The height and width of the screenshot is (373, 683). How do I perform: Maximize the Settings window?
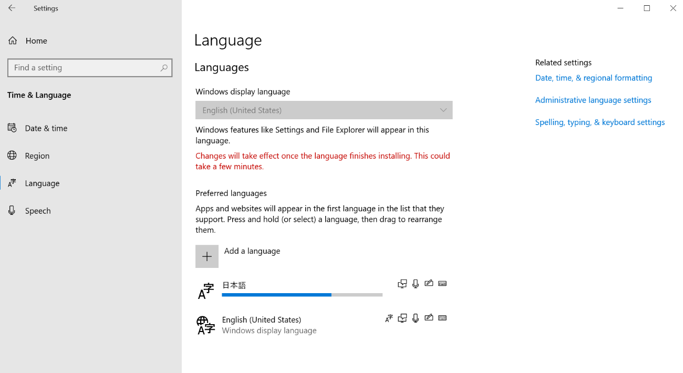647,8
